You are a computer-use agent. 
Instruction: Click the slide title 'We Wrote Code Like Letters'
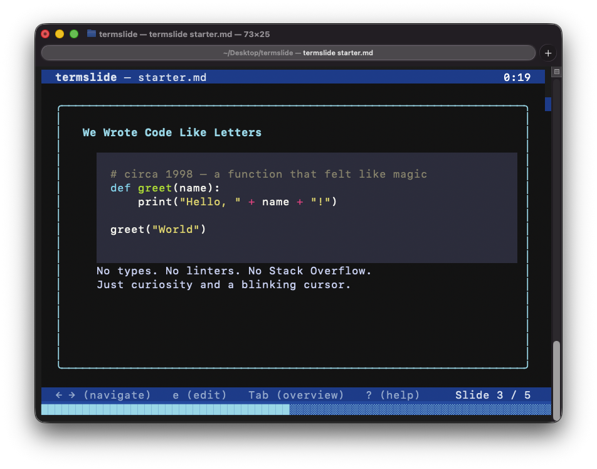coord(172,132)
